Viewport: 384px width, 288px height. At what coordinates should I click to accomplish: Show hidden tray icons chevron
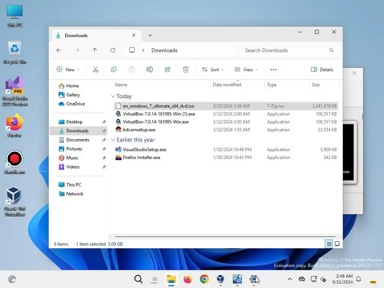(x=290, y=279)
